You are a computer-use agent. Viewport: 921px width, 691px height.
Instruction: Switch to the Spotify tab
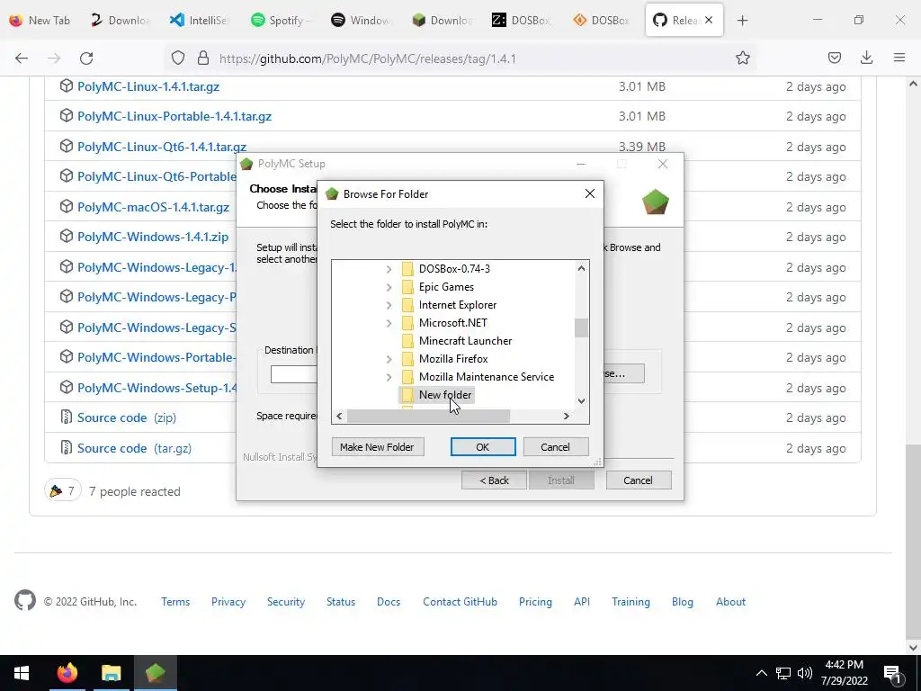[x=281, y=21]
